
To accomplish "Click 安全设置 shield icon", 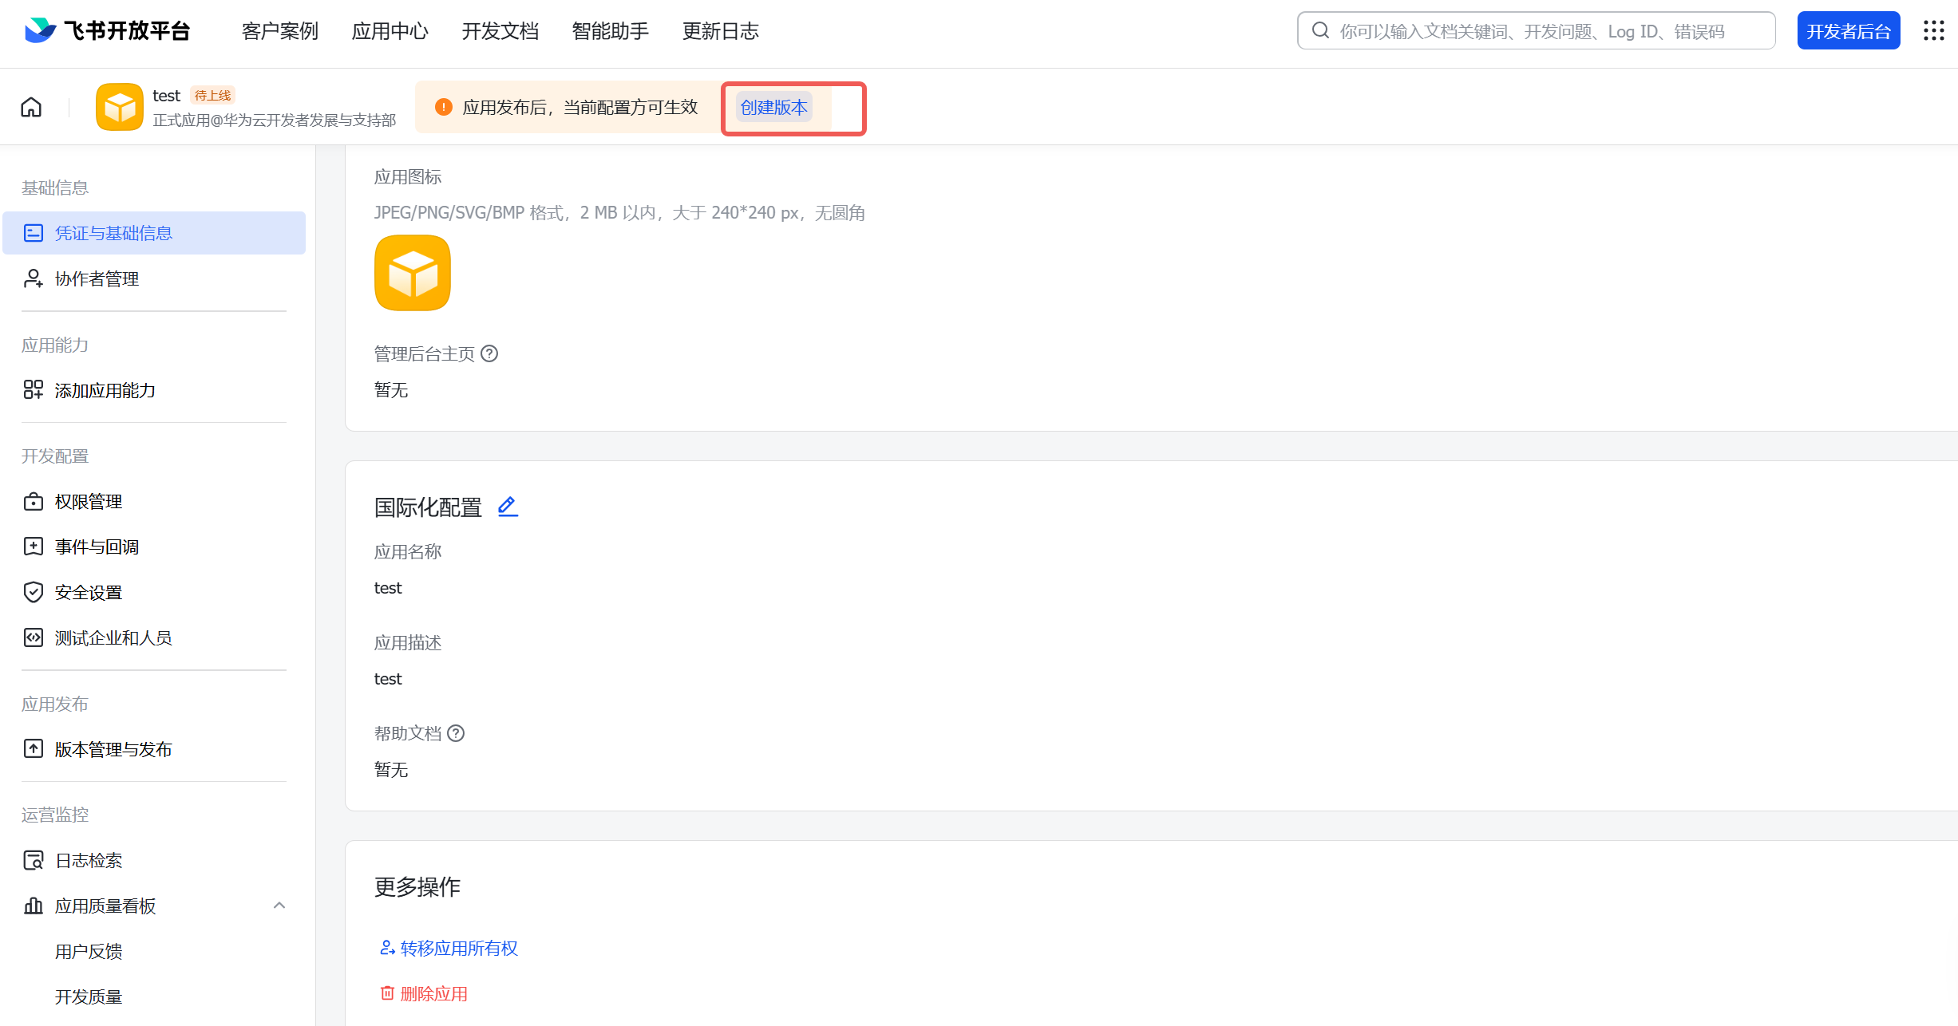I will point(34,592).
